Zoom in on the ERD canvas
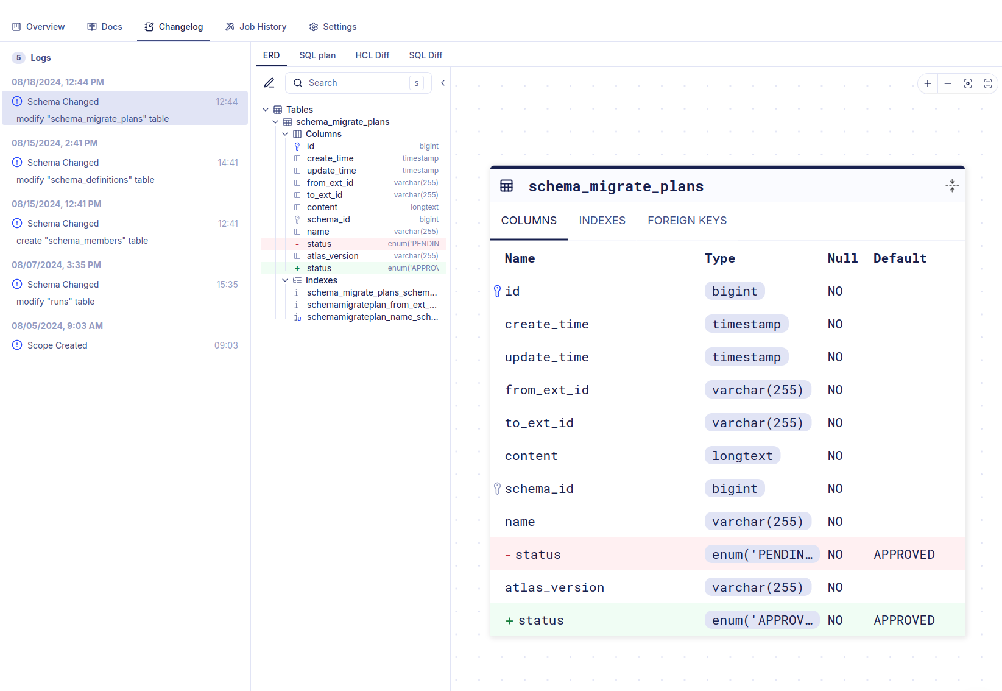Screen dimensions: 1002x691 tap(927, 83)
